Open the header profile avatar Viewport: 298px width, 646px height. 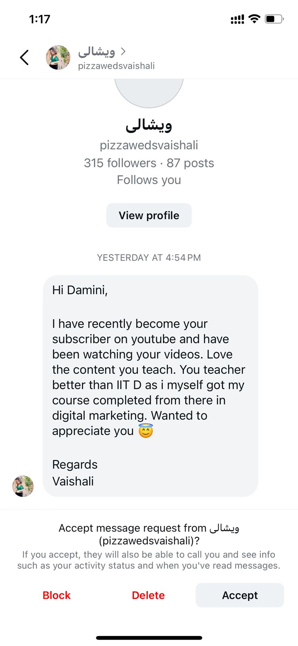(x=58, y=57)
